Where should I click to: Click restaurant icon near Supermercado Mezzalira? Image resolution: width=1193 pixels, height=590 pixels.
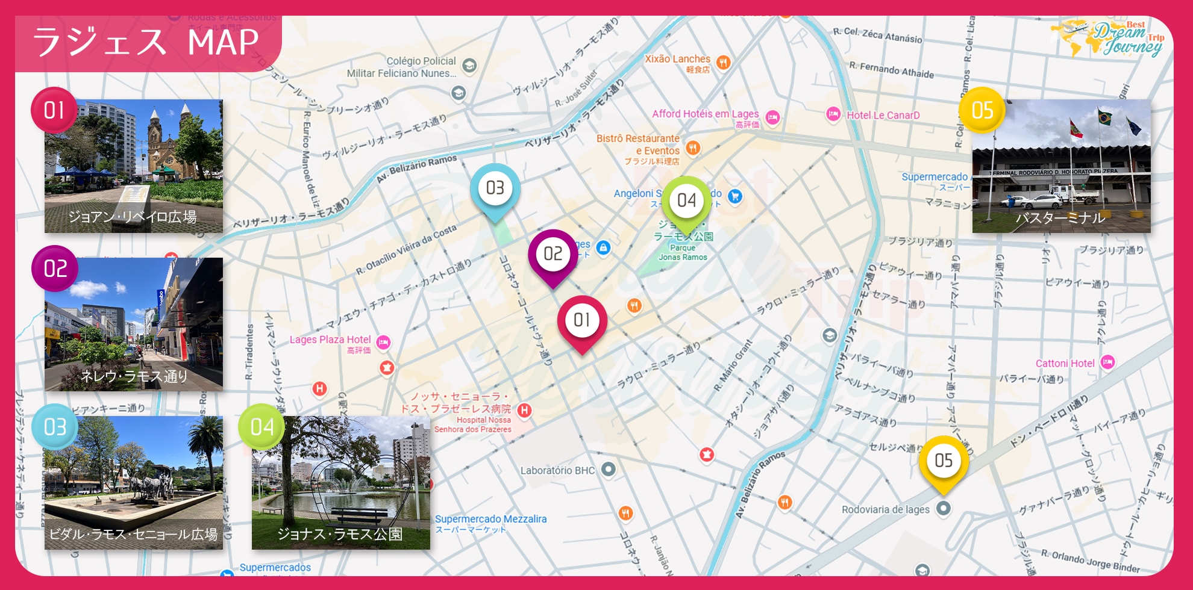point(626,513)
